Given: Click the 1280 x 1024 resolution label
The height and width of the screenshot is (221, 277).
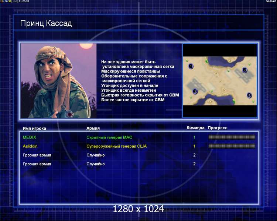Looking at the screenshot, I should [138, 209].
